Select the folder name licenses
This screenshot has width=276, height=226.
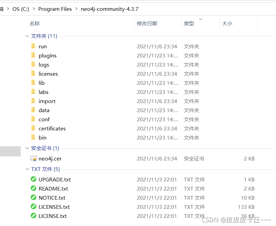point(48,74)
